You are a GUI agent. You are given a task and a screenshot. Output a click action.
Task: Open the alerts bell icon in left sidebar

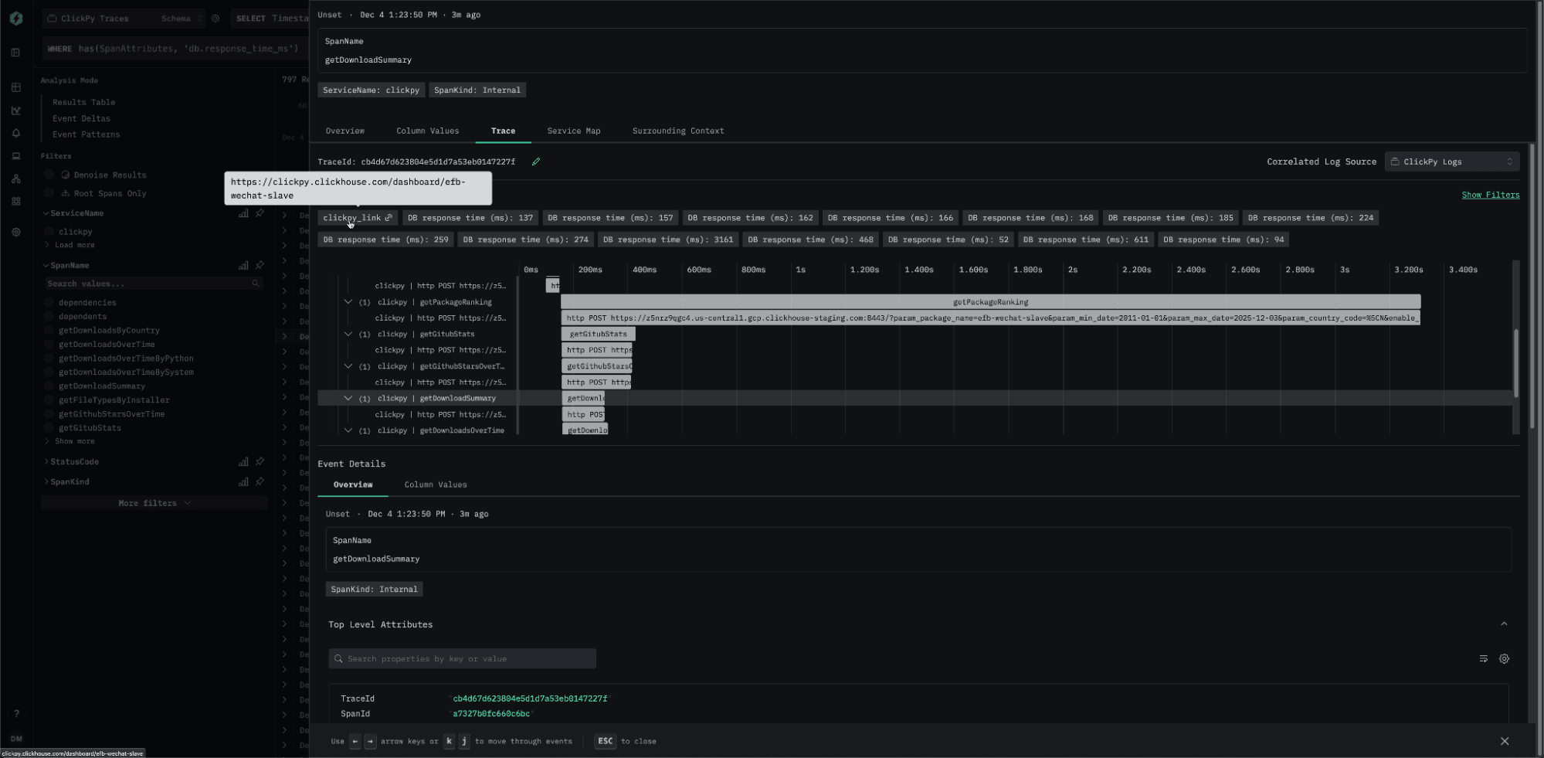15,133
